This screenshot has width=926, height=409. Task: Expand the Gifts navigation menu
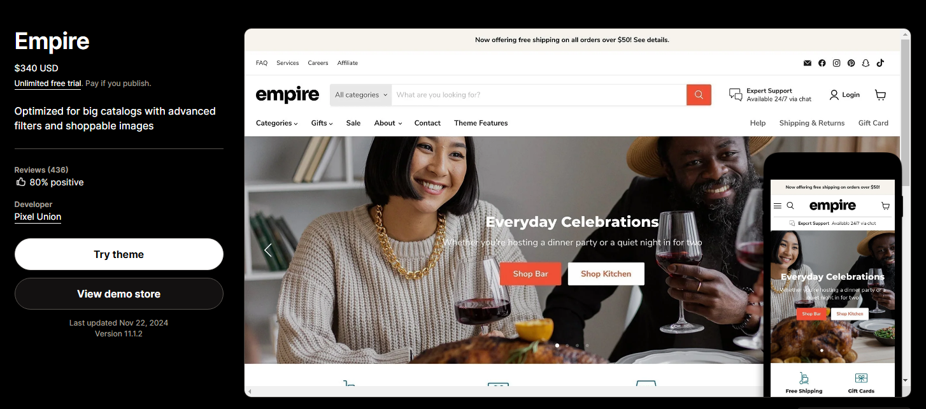[x=322, y=123]
